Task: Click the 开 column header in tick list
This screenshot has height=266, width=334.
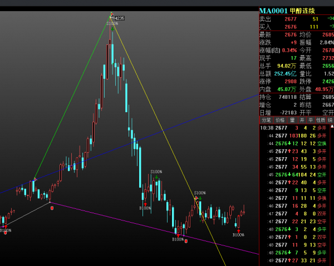Action: click(x=302, y=120)
